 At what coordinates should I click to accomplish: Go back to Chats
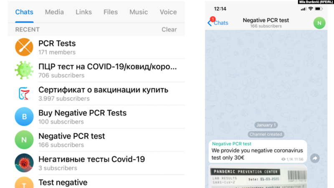pos(218,23)
